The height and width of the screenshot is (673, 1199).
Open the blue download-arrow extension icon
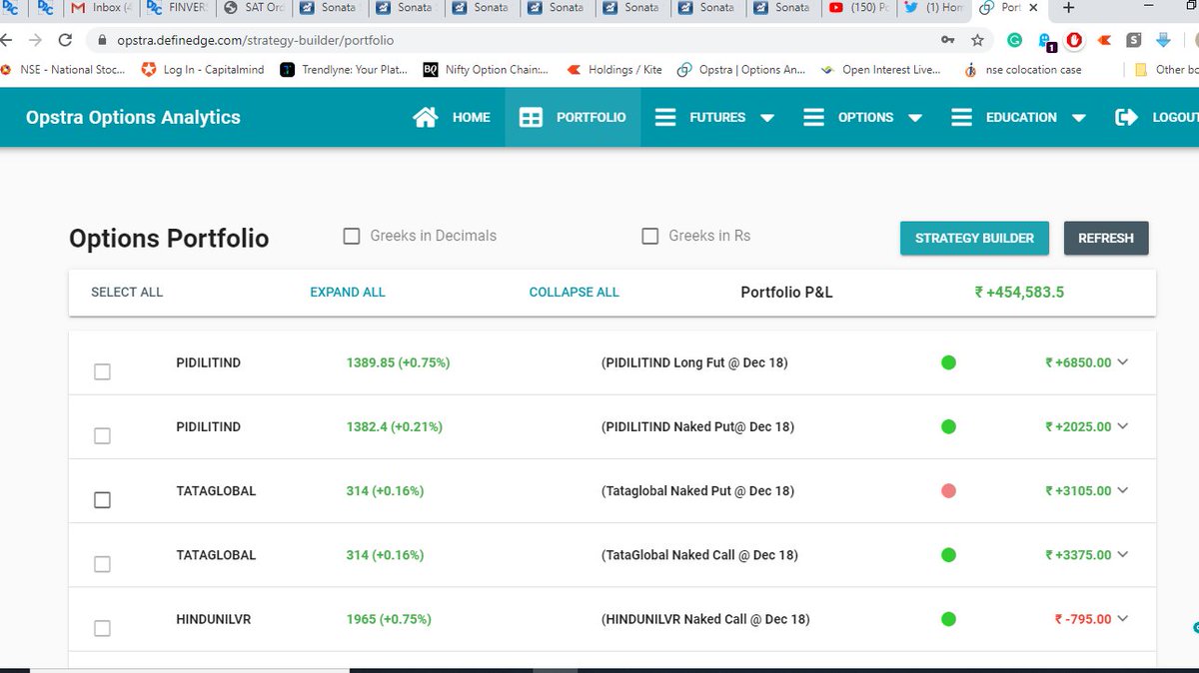pos(1163,41)
